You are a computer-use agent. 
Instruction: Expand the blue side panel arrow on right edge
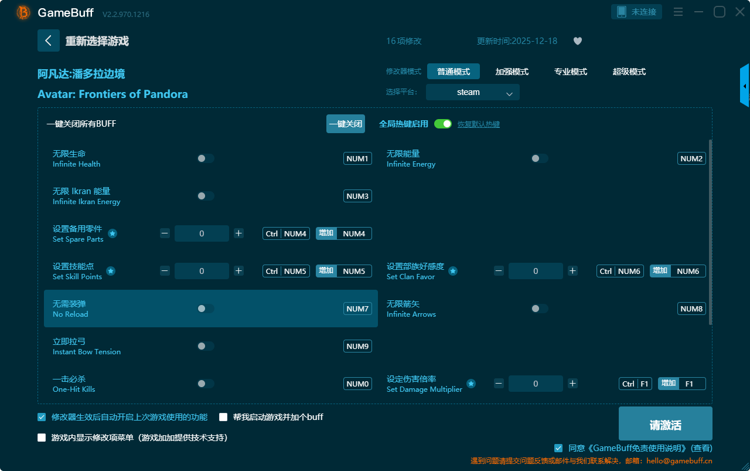pos(745,86)
